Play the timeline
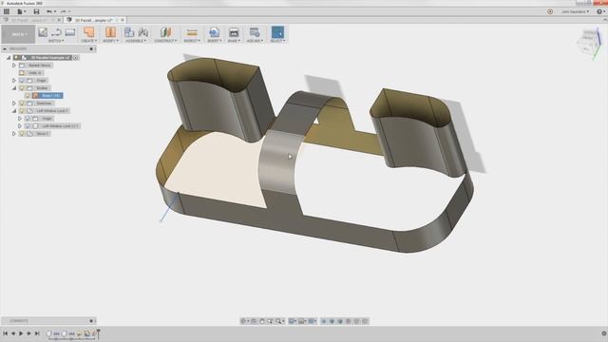The height and width of the screenshot is (342, 608). [x=21, y=333]
